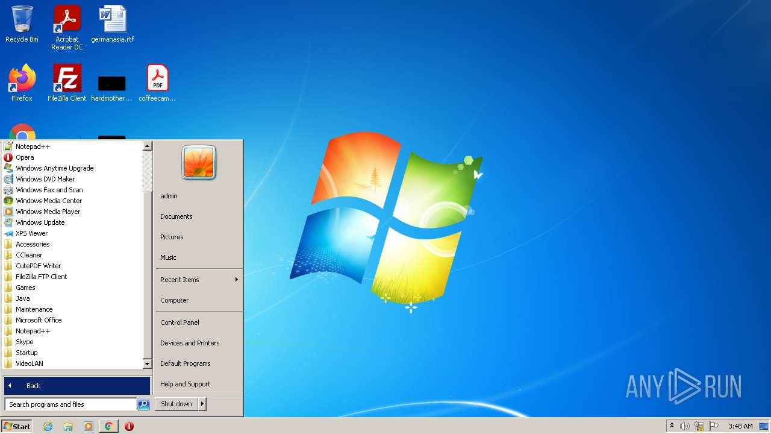Launch Opera from the programs list
The width and height of the screenshot is (771, 434).
[x=72, y=157]
